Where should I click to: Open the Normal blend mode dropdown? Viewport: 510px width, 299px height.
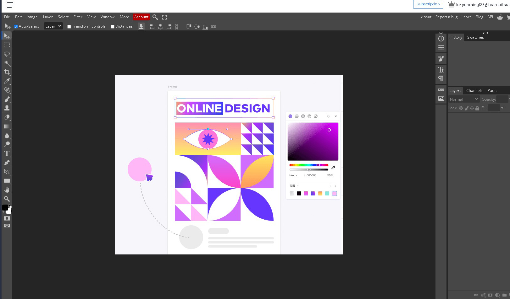[x=464, y=99]
